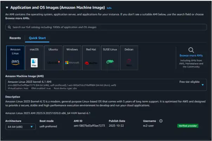Click the Browse more AMIs link
Image resolution: width=212 pixels, height=141 pixels.
tap(191, 55)
